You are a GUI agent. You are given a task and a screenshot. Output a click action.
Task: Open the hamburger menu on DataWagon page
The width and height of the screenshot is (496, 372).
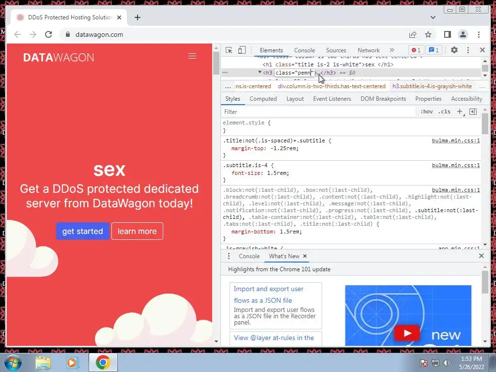click(x=192, y=56)
